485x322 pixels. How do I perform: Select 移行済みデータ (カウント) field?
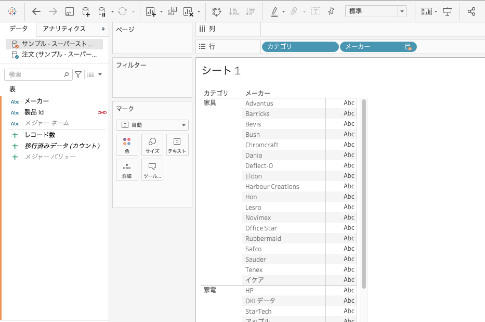coord(62,146)
